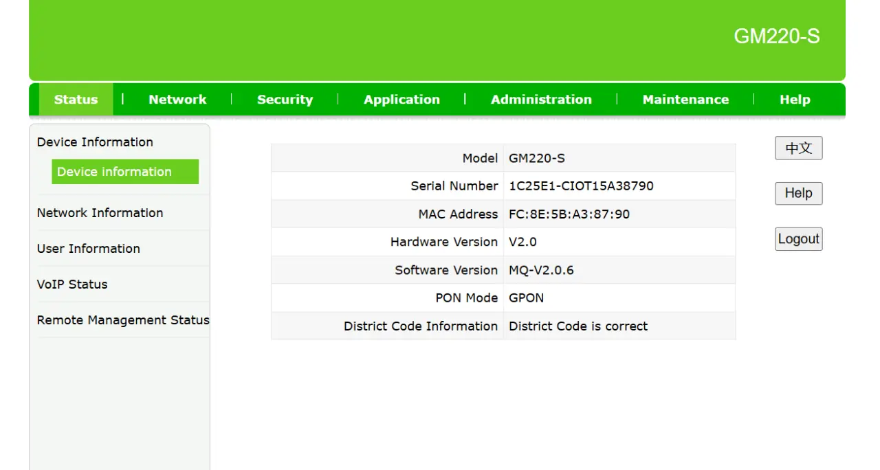The height and width of the screenshot is (470, 880).
Task: Go to the Application tab
Action: coord(401,100)
